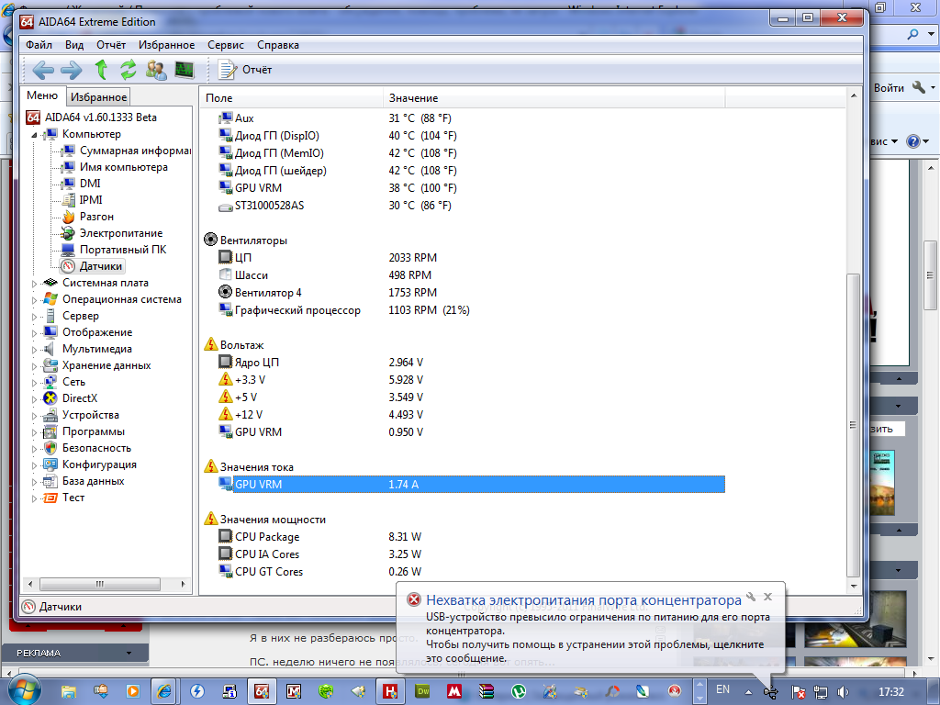Image resolution: width=940 pixels, height=705 pixels.
Task: Go back with the blue left arrow
Action: 42,70
